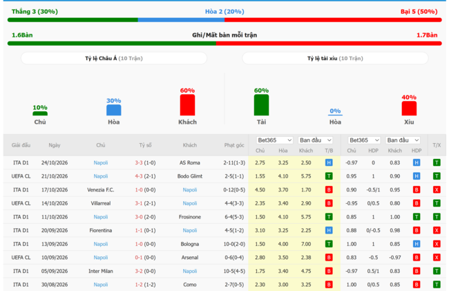The width and height of the screenshot is (449, 291).
Task: Open the Napoli link in the Venezia F.C. row
Action: pyautogui.click(x=190, y=189)
